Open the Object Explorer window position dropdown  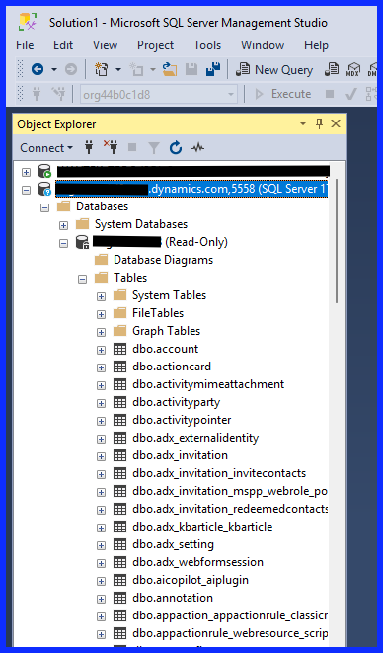[303, 123]
